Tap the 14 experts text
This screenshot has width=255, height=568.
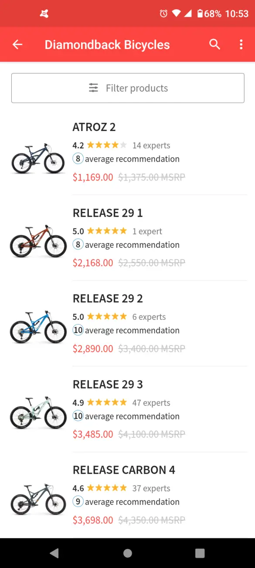click(151, 145)
